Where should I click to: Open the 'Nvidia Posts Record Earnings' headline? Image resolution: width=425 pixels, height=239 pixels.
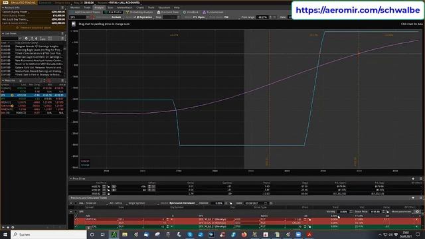coord(39,71)
